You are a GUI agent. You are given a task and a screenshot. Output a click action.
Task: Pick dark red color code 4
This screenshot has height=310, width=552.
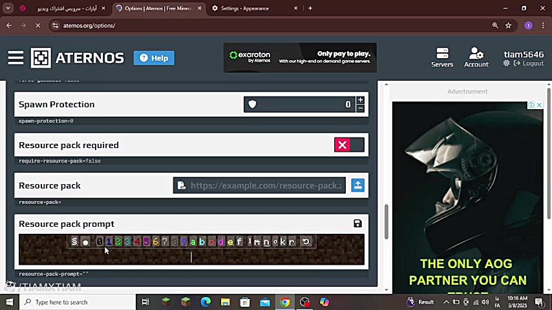(137, 242)
